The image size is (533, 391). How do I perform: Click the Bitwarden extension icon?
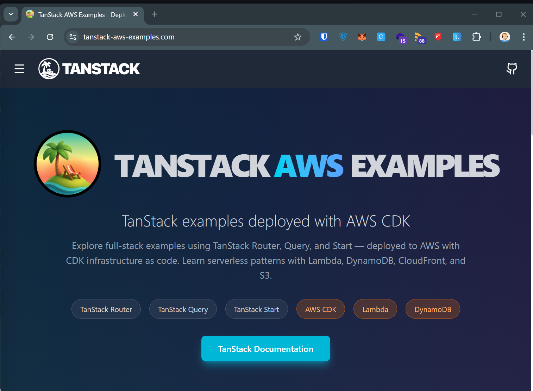point(324,37)
